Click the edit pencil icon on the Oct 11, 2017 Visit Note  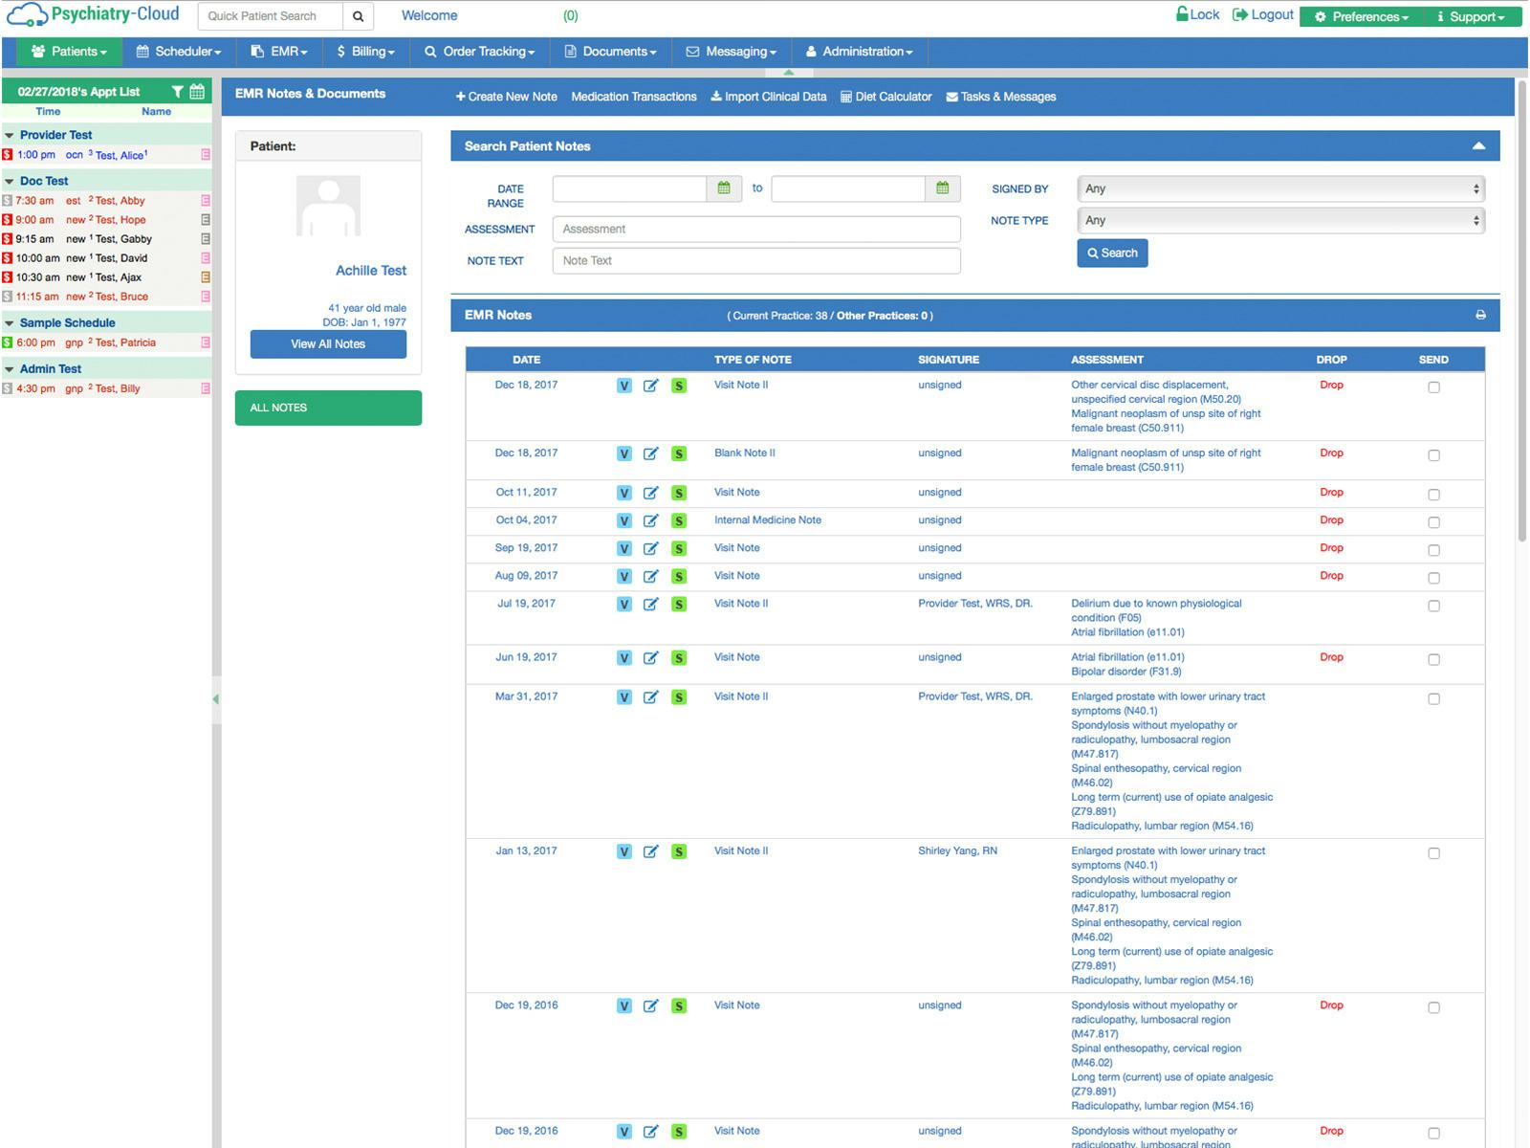[x=651, y=494]
